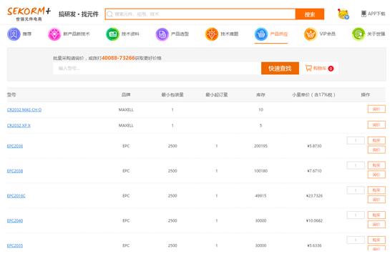Click the SEKORM+ logo

(x=29, y=14)
